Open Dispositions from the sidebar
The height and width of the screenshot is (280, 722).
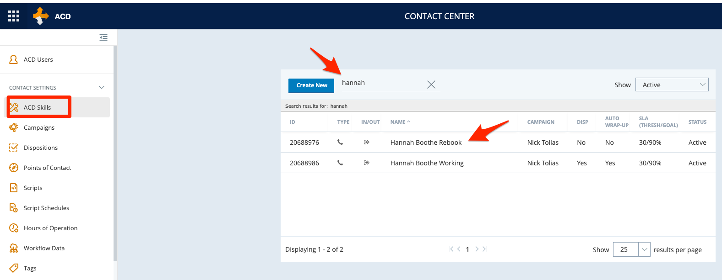(40, 148)
